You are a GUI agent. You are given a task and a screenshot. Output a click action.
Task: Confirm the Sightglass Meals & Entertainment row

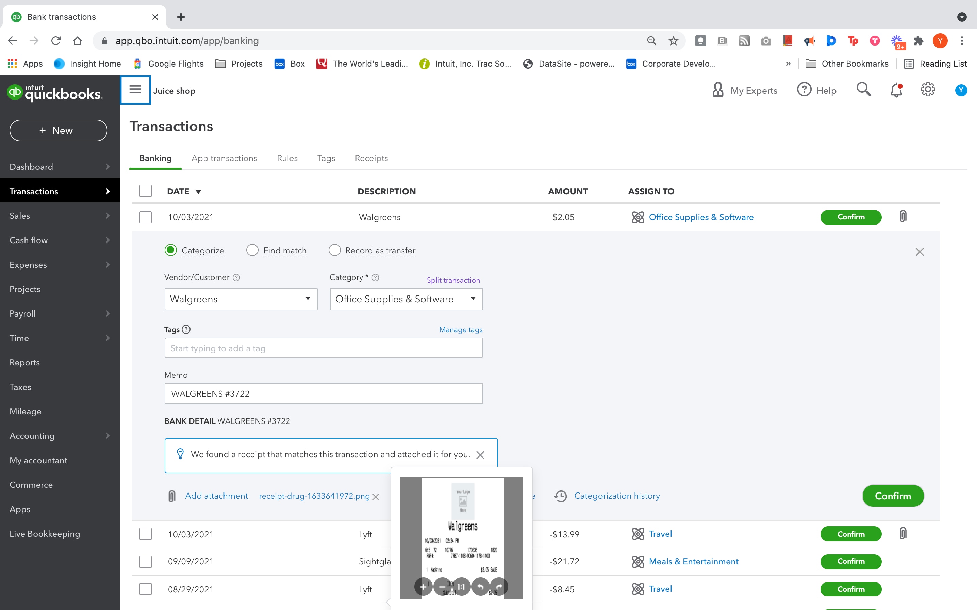[x=851, y=561]
